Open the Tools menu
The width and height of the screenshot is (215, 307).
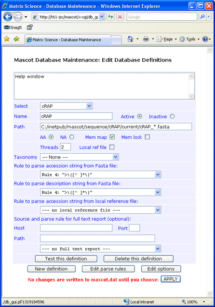click(189, 39)
